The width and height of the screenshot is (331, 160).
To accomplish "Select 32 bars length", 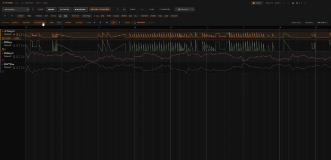I will (114, 22).
